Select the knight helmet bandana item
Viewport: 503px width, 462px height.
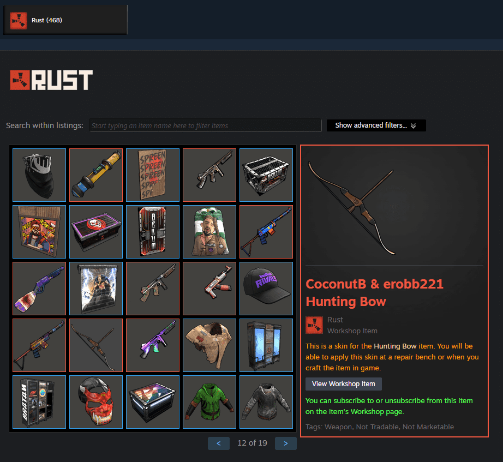tap(39, 175)
